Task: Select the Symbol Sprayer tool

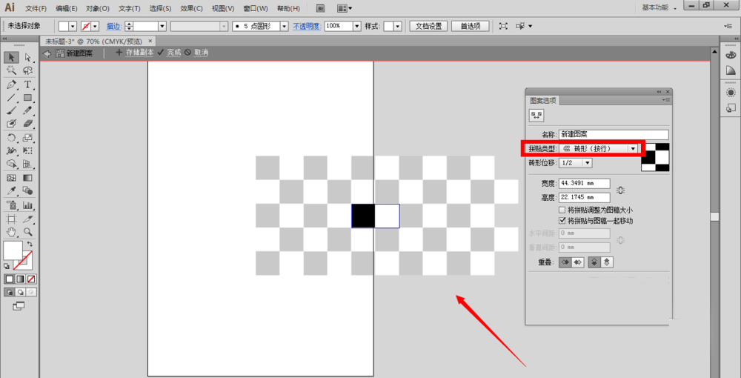Action: point(11,205)
